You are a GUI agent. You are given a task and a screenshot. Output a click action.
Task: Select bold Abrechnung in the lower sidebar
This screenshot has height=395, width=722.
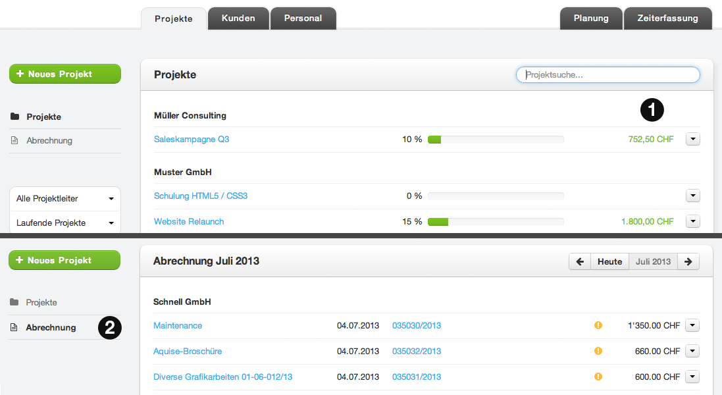(x=51, y=328)
